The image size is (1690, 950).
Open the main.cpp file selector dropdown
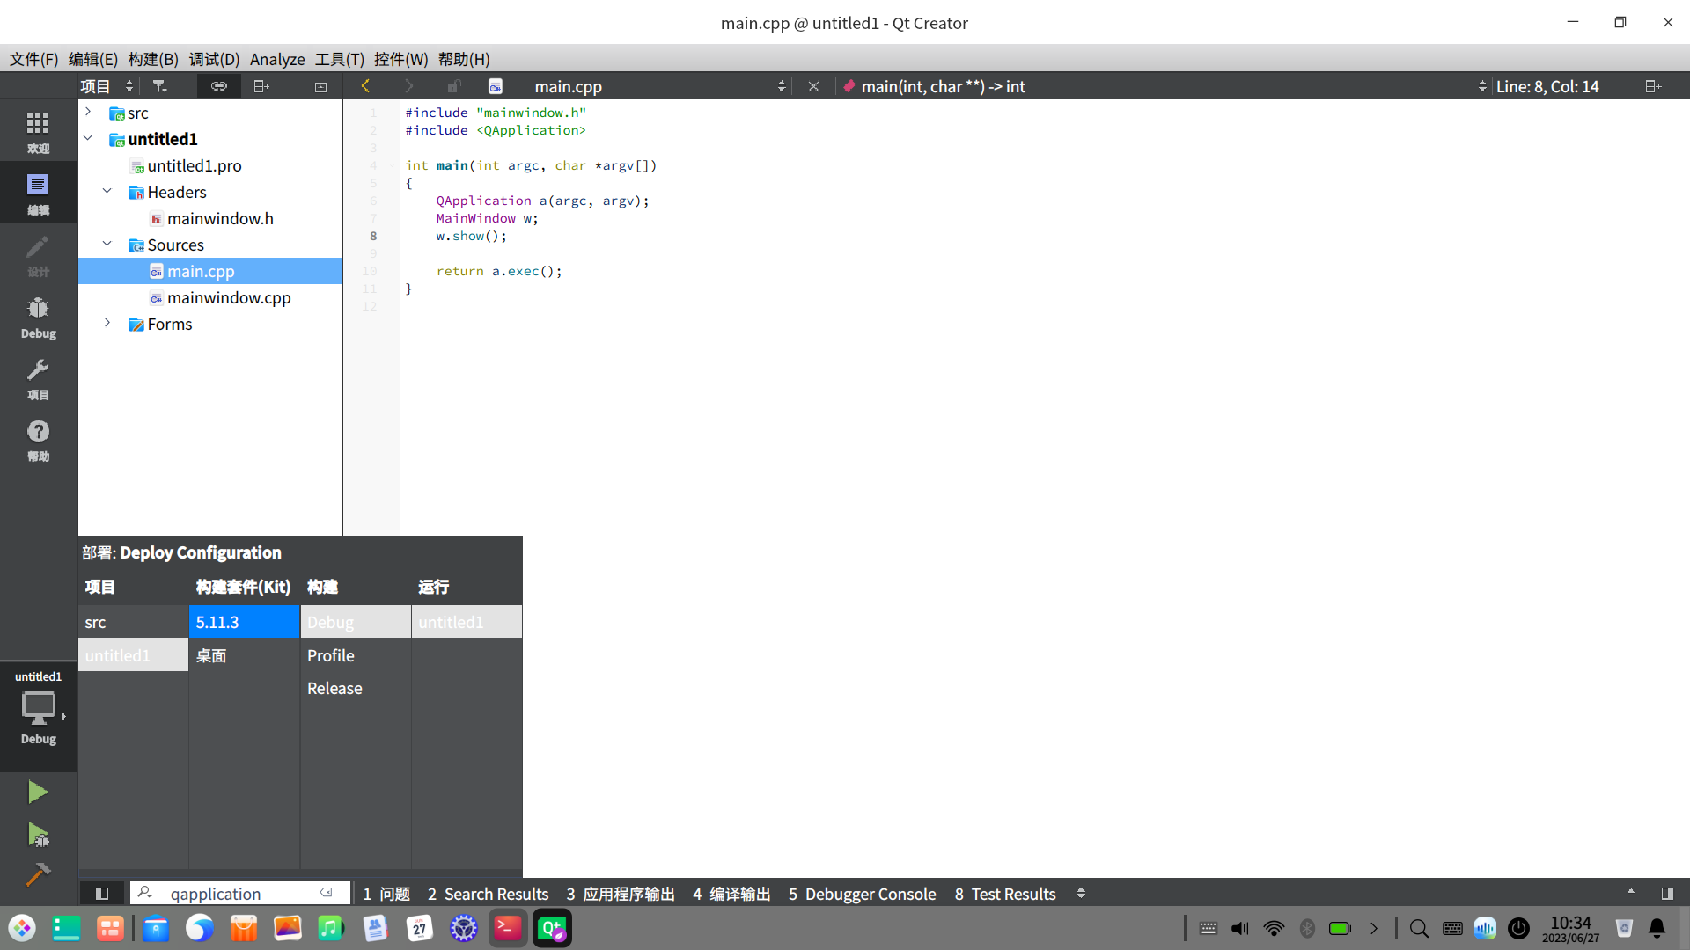(x=781, y=86)
